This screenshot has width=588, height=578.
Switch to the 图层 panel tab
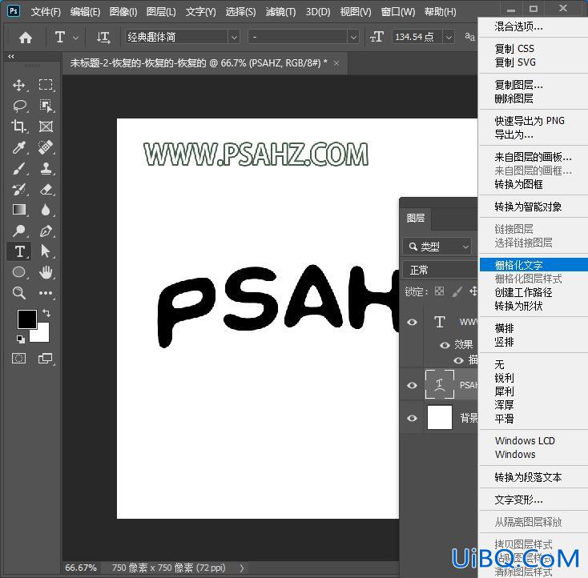coord(416,219)
